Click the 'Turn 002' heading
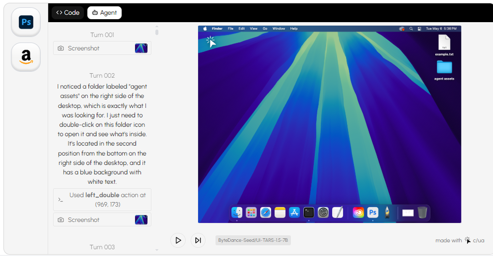 [x=102, y=75]
